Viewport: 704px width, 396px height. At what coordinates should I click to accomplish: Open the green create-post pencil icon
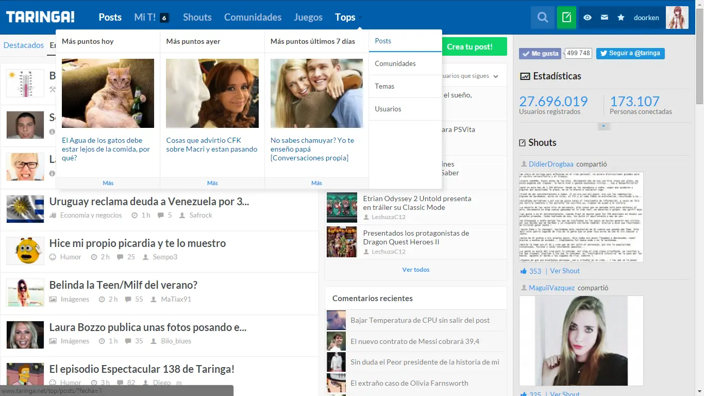pos(566,18)
